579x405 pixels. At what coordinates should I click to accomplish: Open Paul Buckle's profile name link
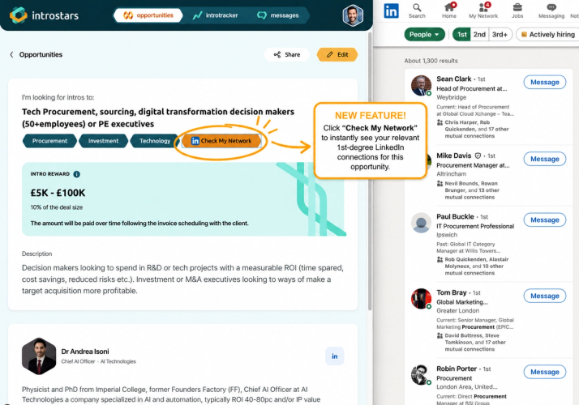coord(455,216)
